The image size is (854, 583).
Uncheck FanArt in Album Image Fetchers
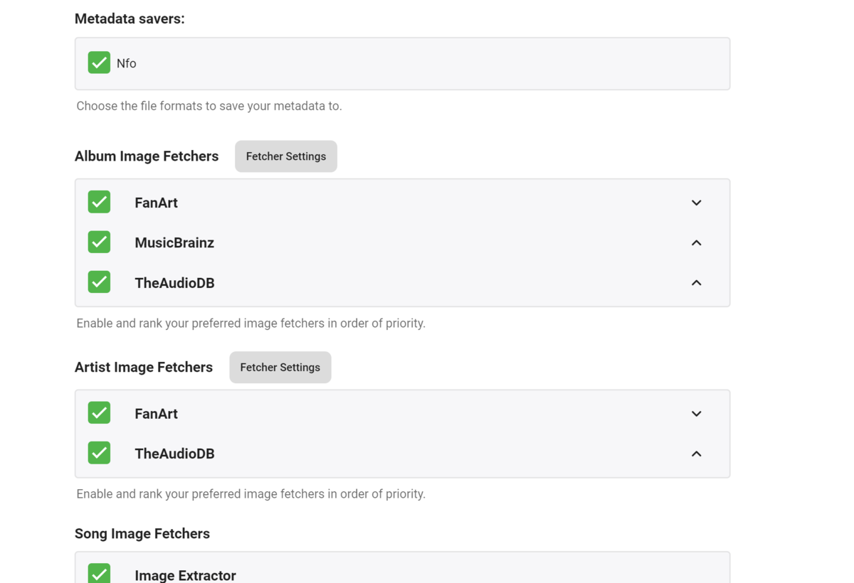pos(99,202)
